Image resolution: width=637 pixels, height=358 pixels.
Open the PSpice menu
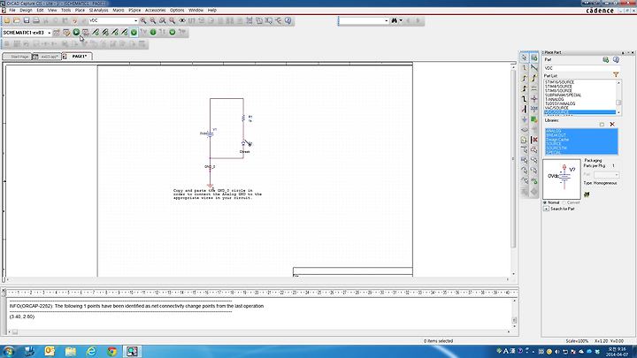click(134, 10)
